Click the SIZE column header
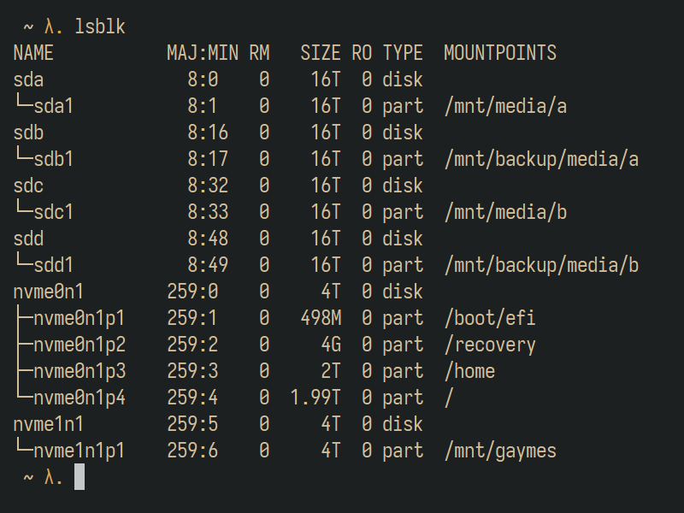Viewport: 684px width, 513px height. tap(321, 53)
